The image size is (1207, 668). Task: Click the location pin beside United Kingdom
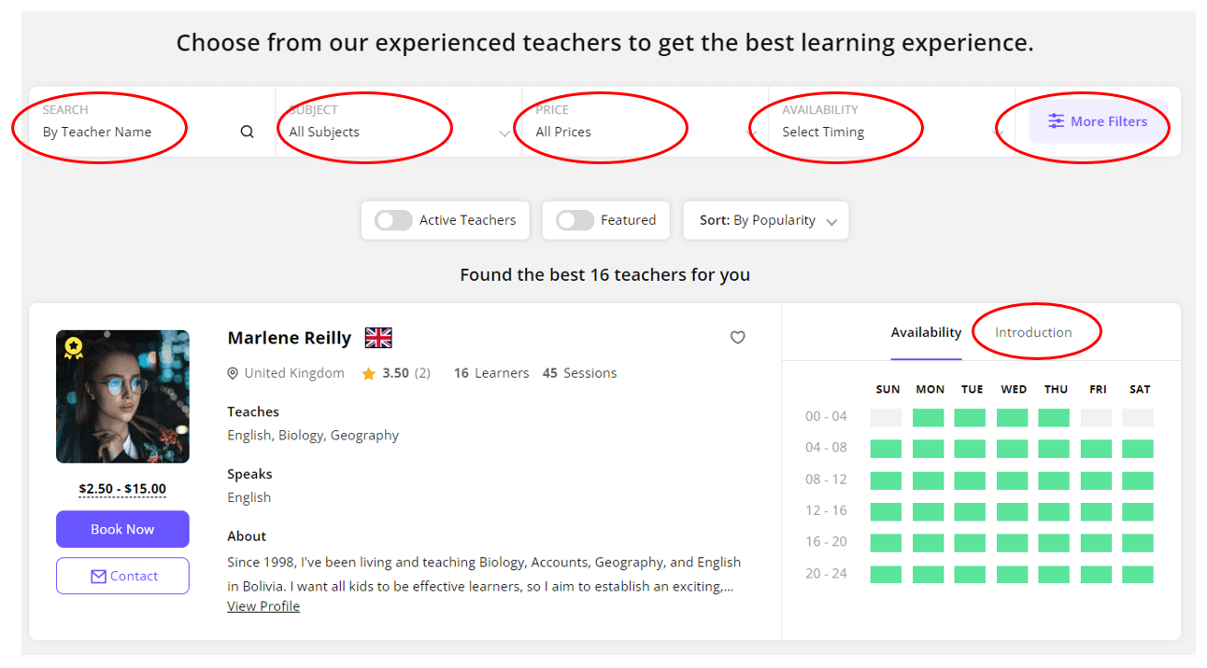tap(233, 373)
